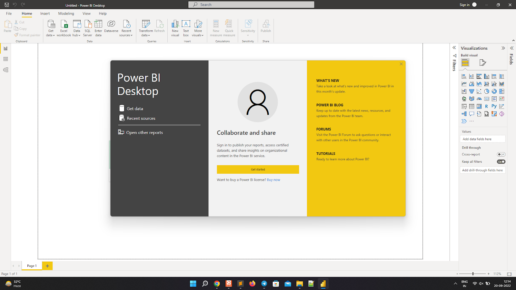The width and height of the screenshot is (516, 290).
Task: Toggle Cross-report drill through switch
Action: coord(501,154)
